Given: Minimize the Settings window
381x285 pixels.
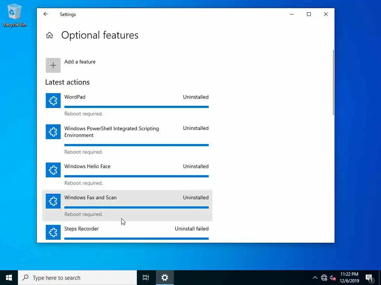Looking at the screenshot, I should [x=292, y=14].
